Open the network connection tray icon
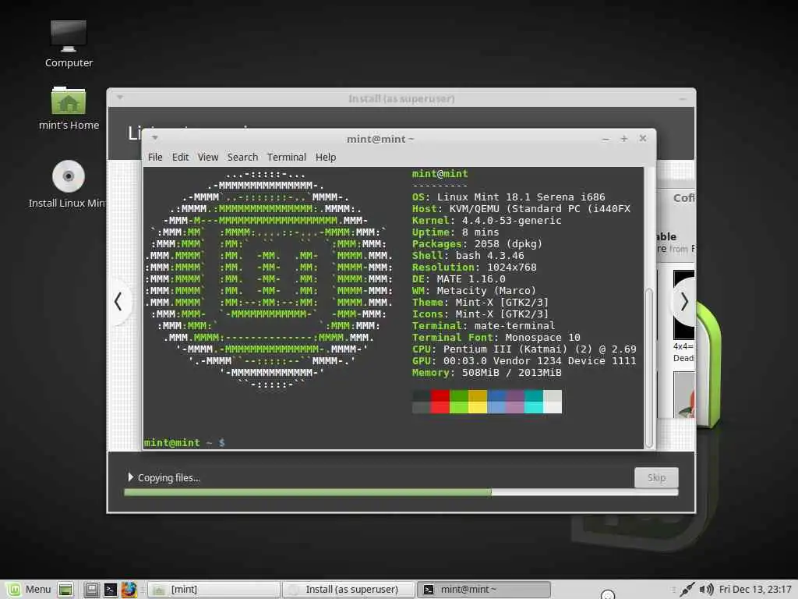The image size is (798, 599). pyautogui.click(x=686, y=590)
